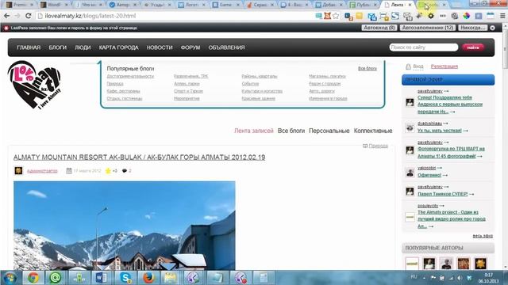Click the post author avatar icon

18,171
